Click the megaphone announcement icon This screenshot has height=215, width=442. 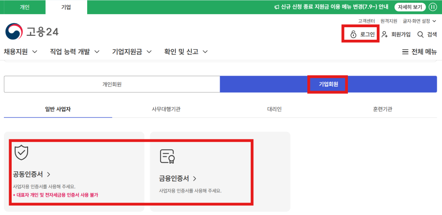(x=277, y=7)
